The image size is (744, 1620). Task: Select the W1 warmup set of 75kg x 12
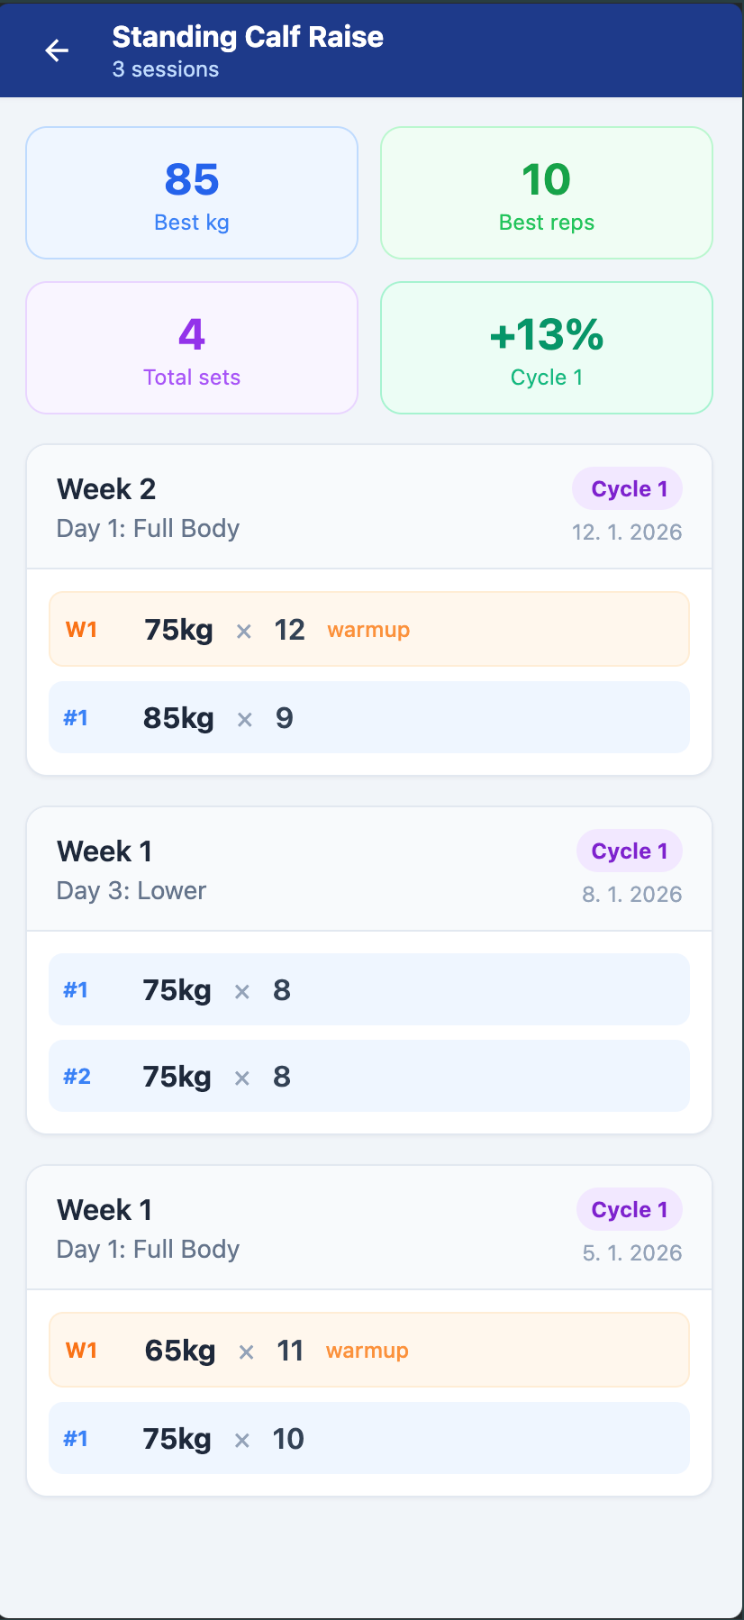coord(369,629)
